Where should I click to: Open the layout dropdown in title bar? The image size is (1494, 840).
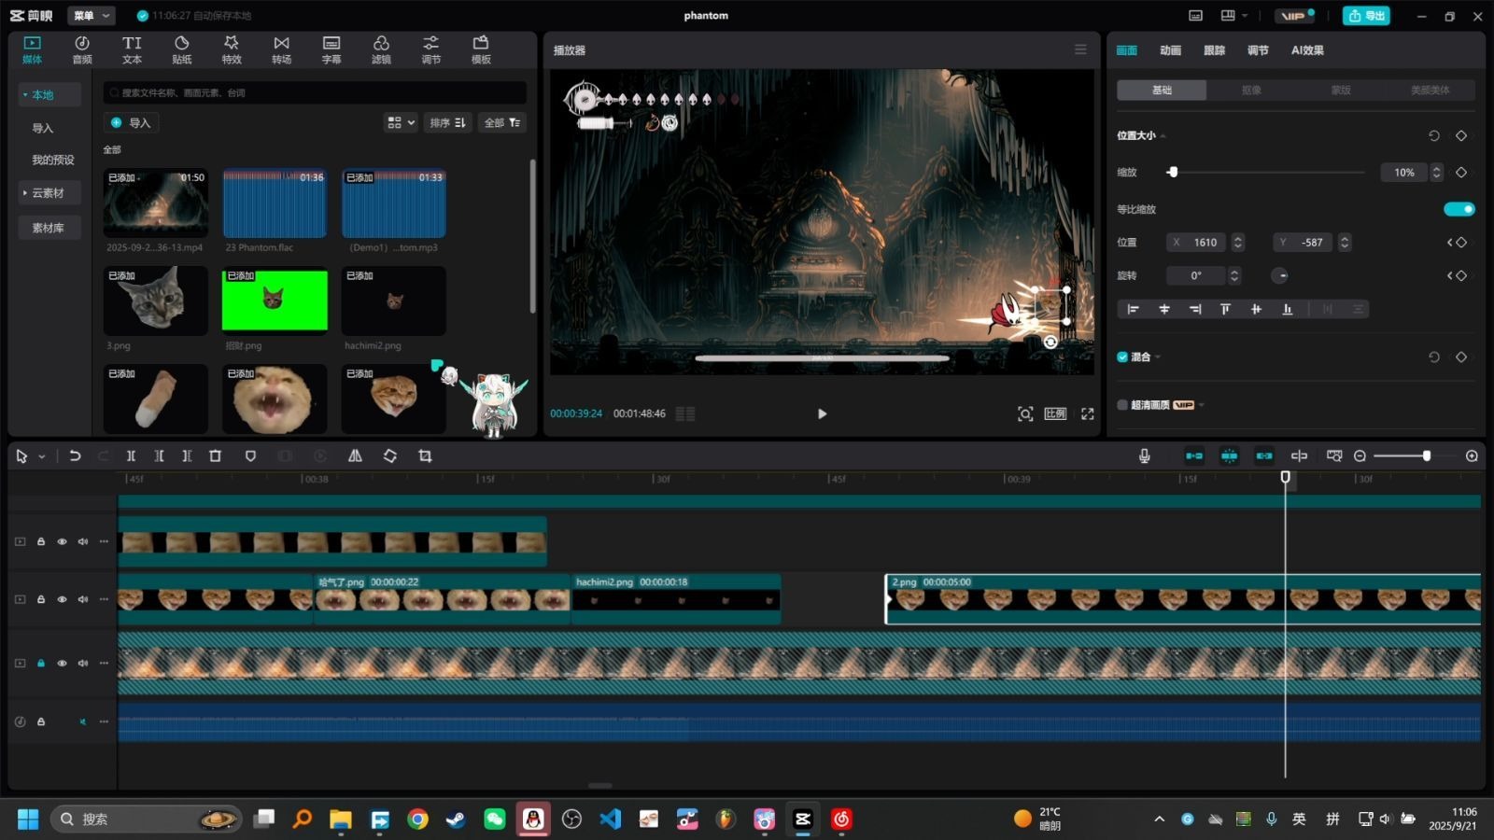click(x=1233, y=16)
